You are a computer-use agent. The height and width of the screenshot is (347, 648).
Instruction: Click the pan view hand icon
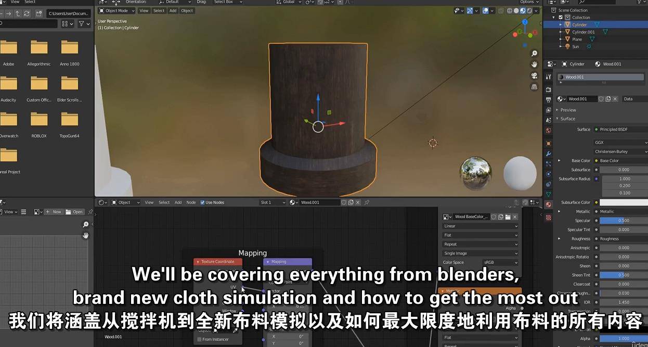click(534, 65)
